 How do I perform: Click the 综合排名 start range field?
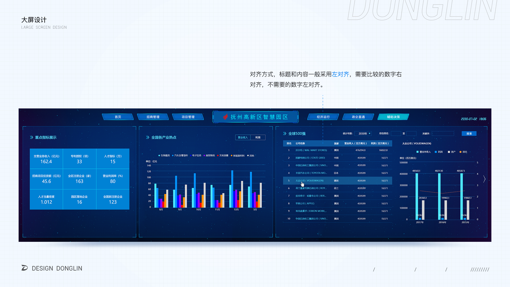click(x=396, y=134)
